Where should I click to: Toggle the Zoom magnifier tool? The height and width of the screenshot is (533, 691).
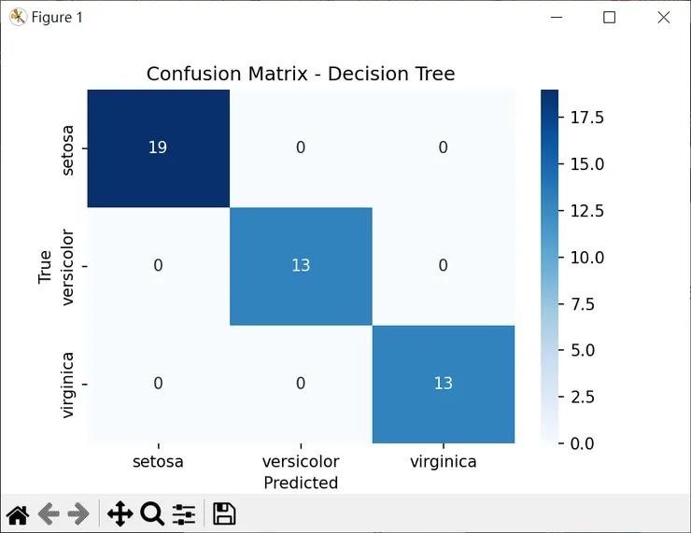151,513
